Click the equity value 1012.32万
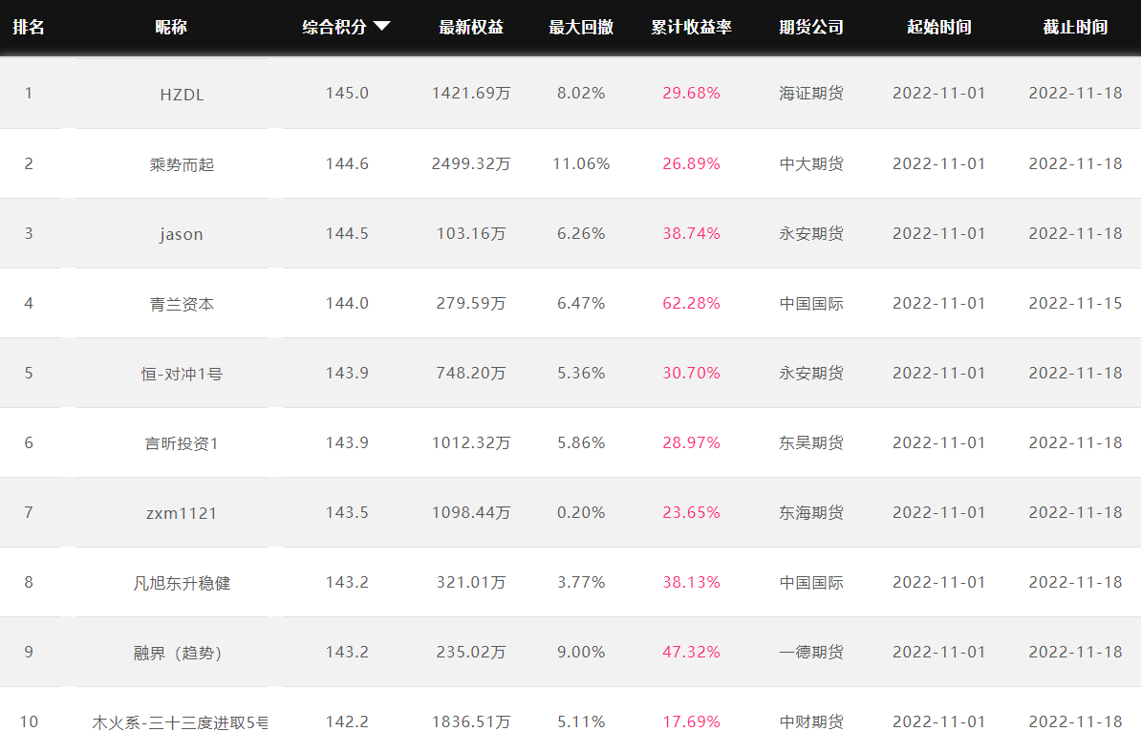This screenshot has height=753, width=1141. [471, 443]
